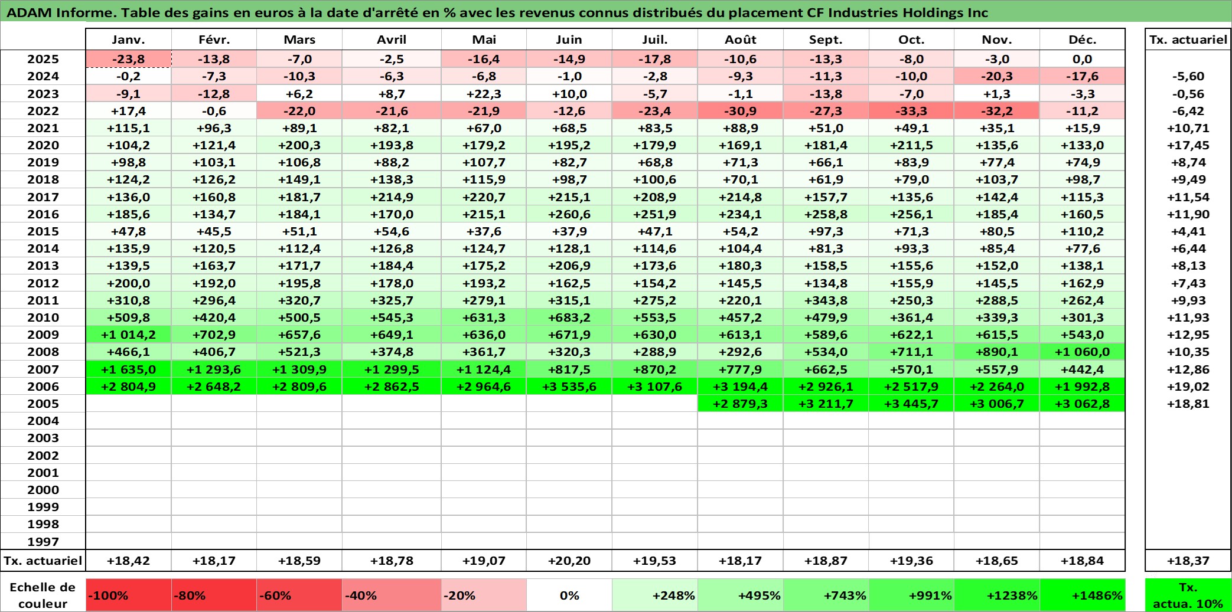The height and width of the screenshot is (612, 1232).
Task: Select the Avril column header
Action: (x=392, y=40)
